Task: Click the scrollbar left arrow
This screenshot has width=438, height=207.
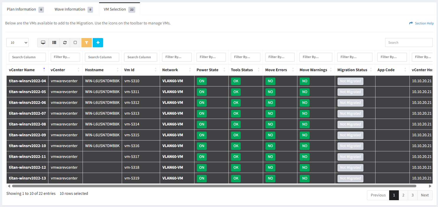Action: (x=9, y=186)
